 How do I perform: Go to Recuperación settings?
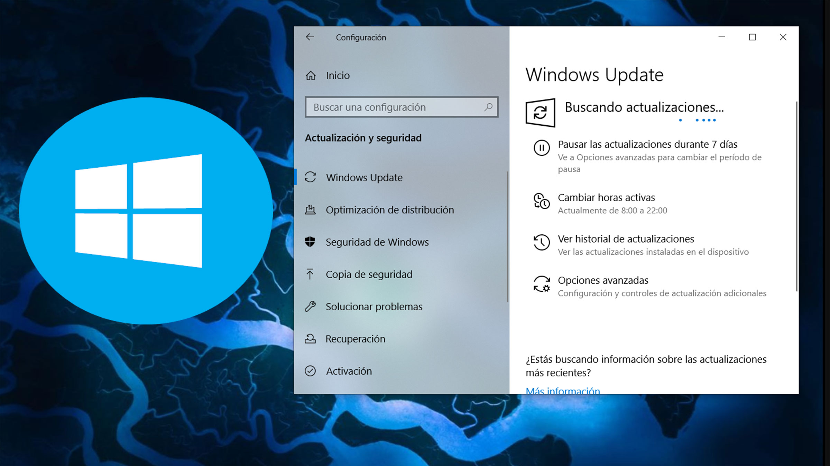click(x=355, y=339)
